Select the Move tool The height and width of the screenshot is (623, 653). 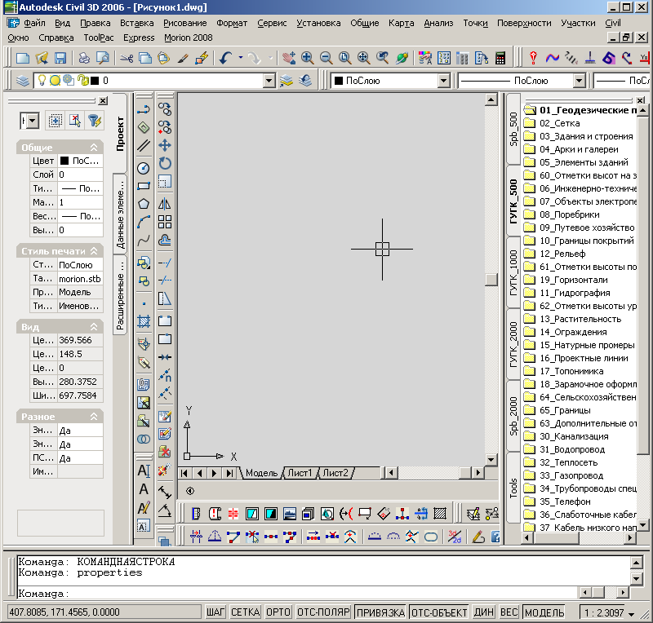pyautogui.click(x=165, y=145)
